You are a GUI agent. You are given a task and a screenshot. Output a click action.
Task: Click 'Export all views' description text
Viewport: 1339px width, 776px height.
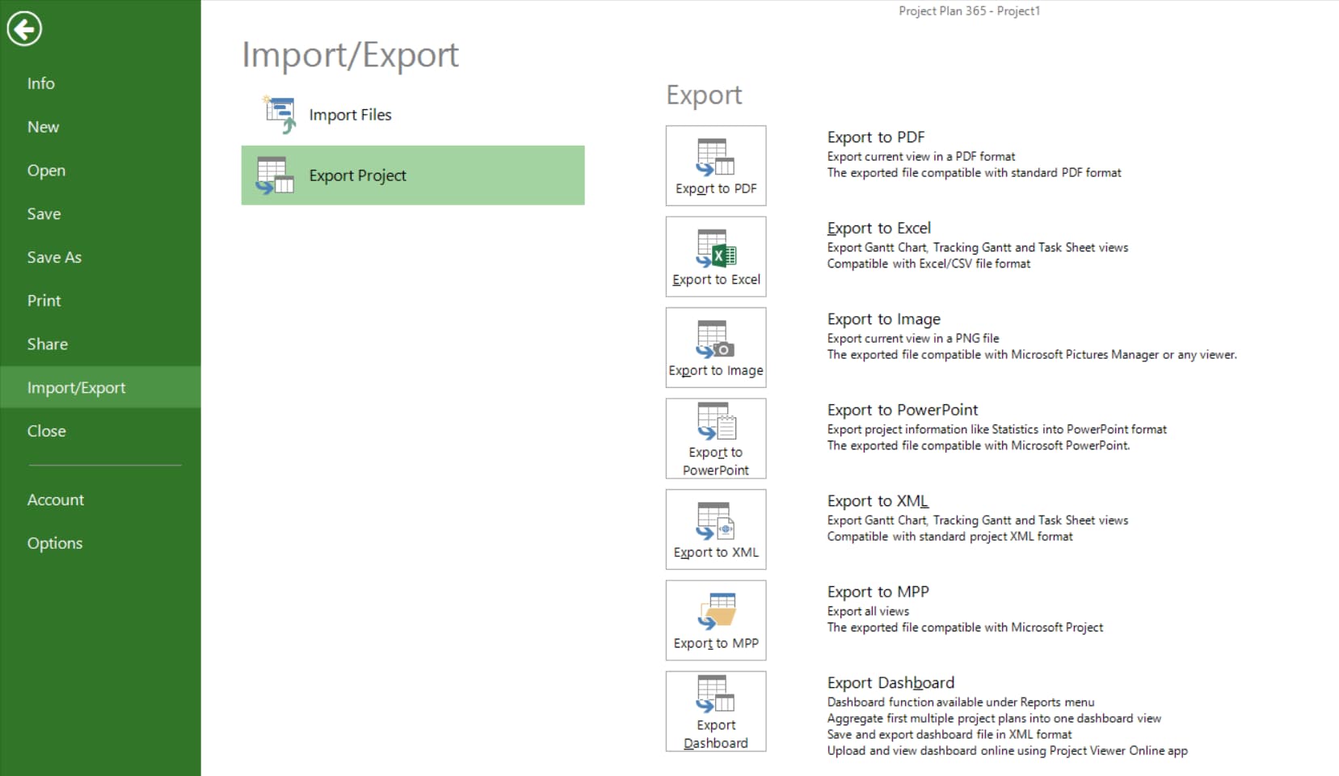(868, 612)
